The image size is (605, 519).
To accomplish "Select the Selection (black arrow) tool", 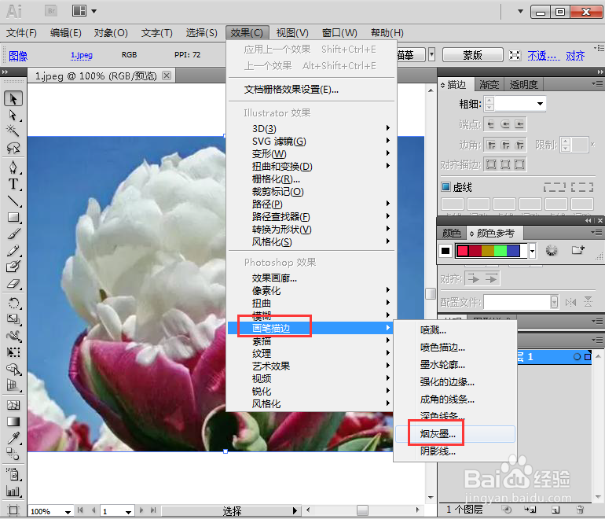I will (x=13, y=99).
